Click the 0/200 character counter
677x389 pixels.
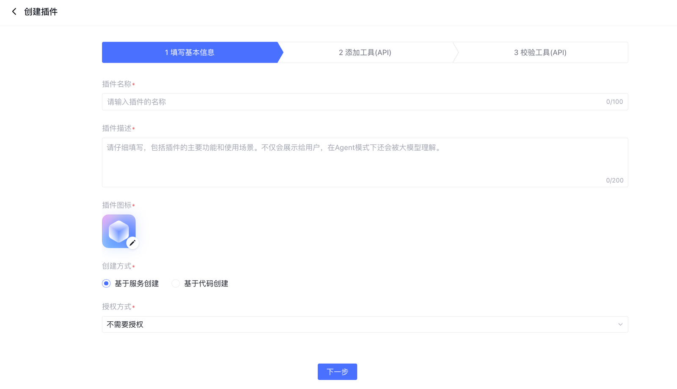coord(614,180)
